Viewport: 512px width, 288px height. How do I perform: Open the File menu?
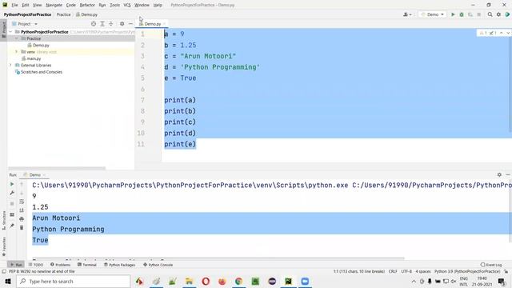pyautogui.click(x=14, y=6)
